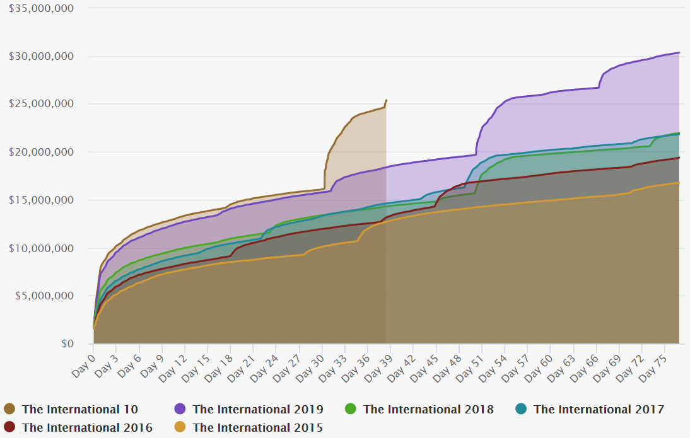Click the "Day 51" x-axis label
Screen dimensions: 690x438
(x=471, y=367)
